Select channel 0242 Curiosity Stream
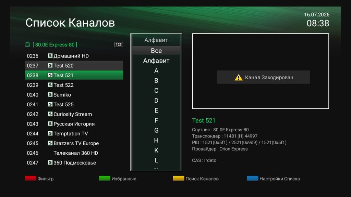This screenshot has width=351, height=197. [74, 114]
